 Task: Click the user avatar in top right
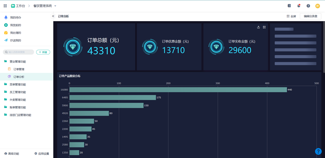[317, 6]
